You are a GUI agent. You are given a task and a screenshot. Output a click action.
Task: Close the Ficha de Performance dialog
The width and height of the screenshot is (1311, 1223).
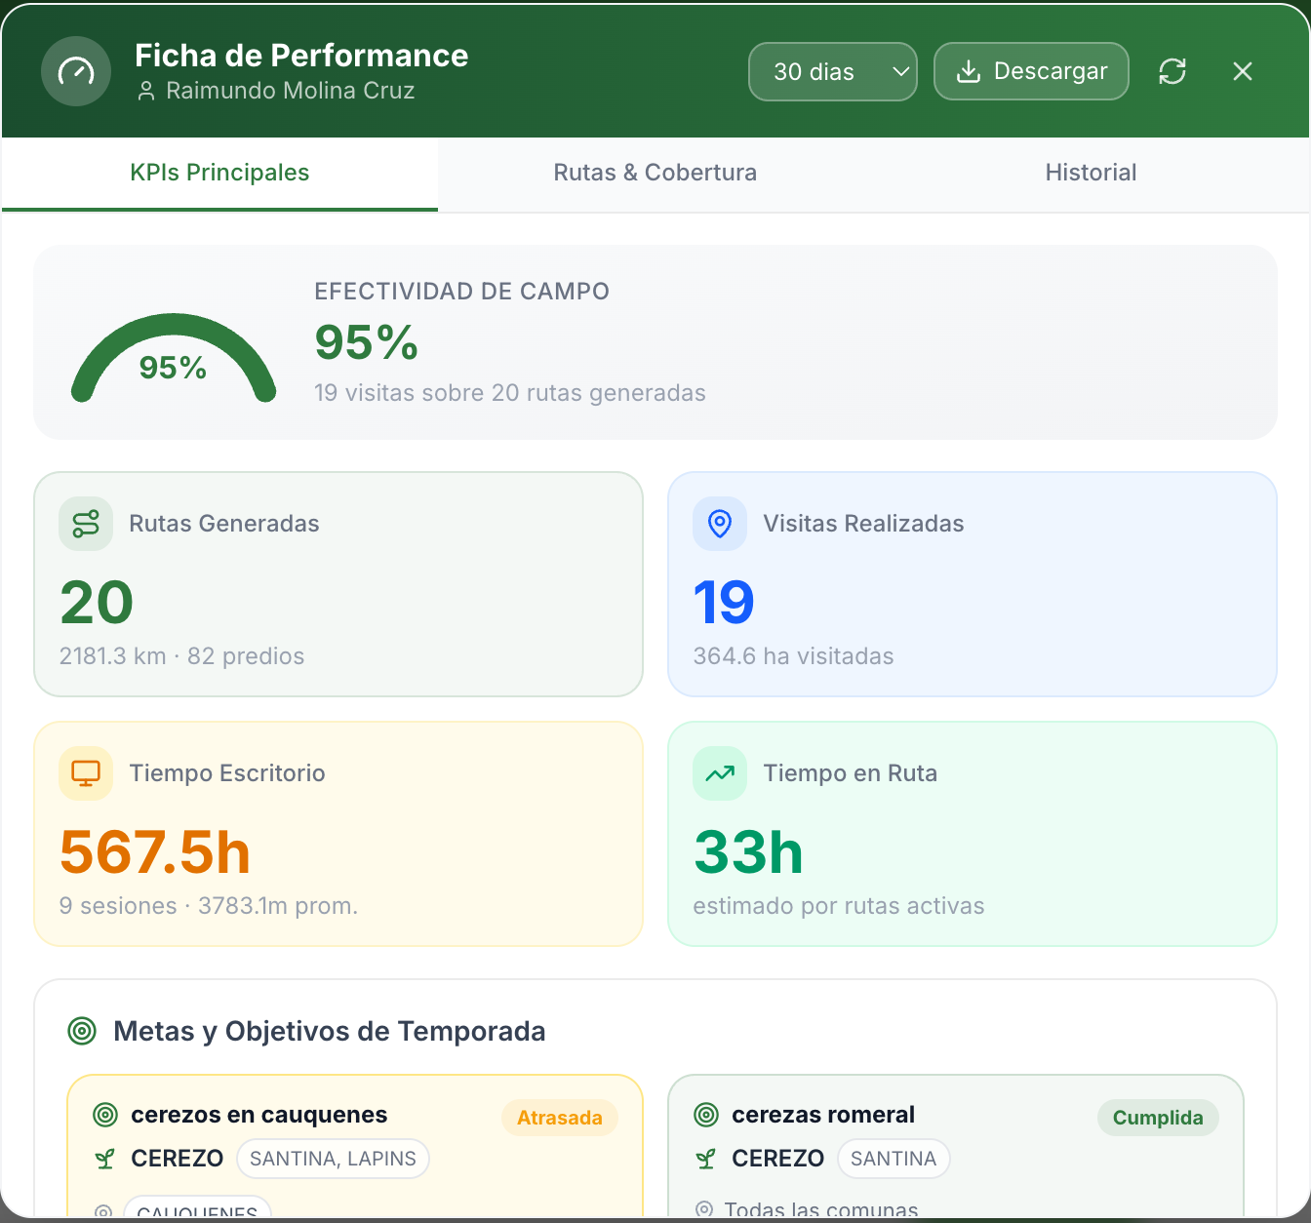(x=1243, y=71)
